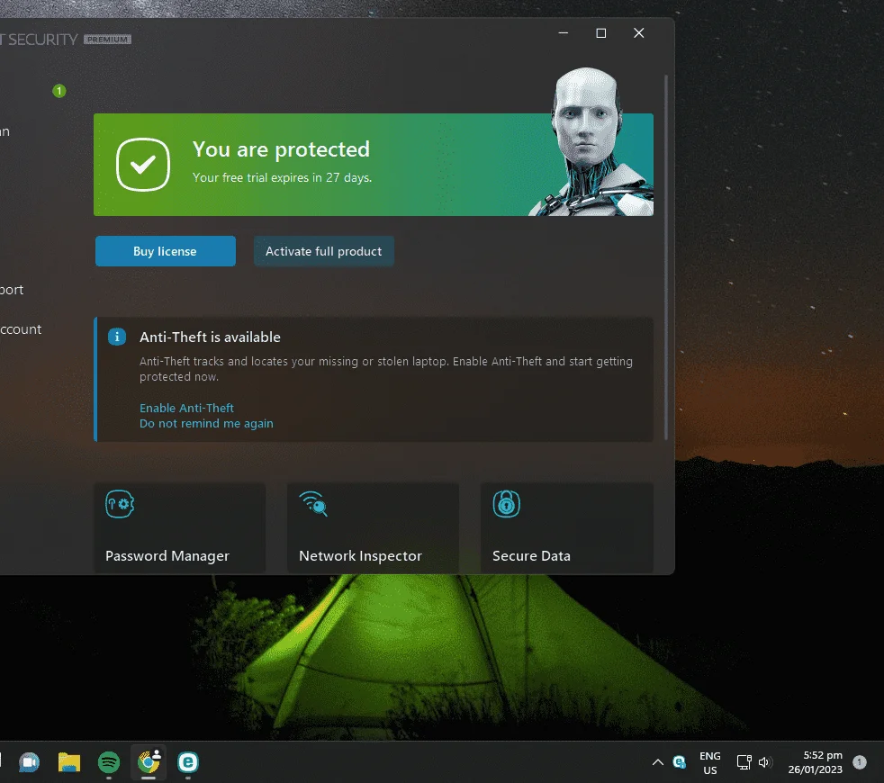Click the Anti-Theft info icon
884x783 pixels.
[117, 337]
